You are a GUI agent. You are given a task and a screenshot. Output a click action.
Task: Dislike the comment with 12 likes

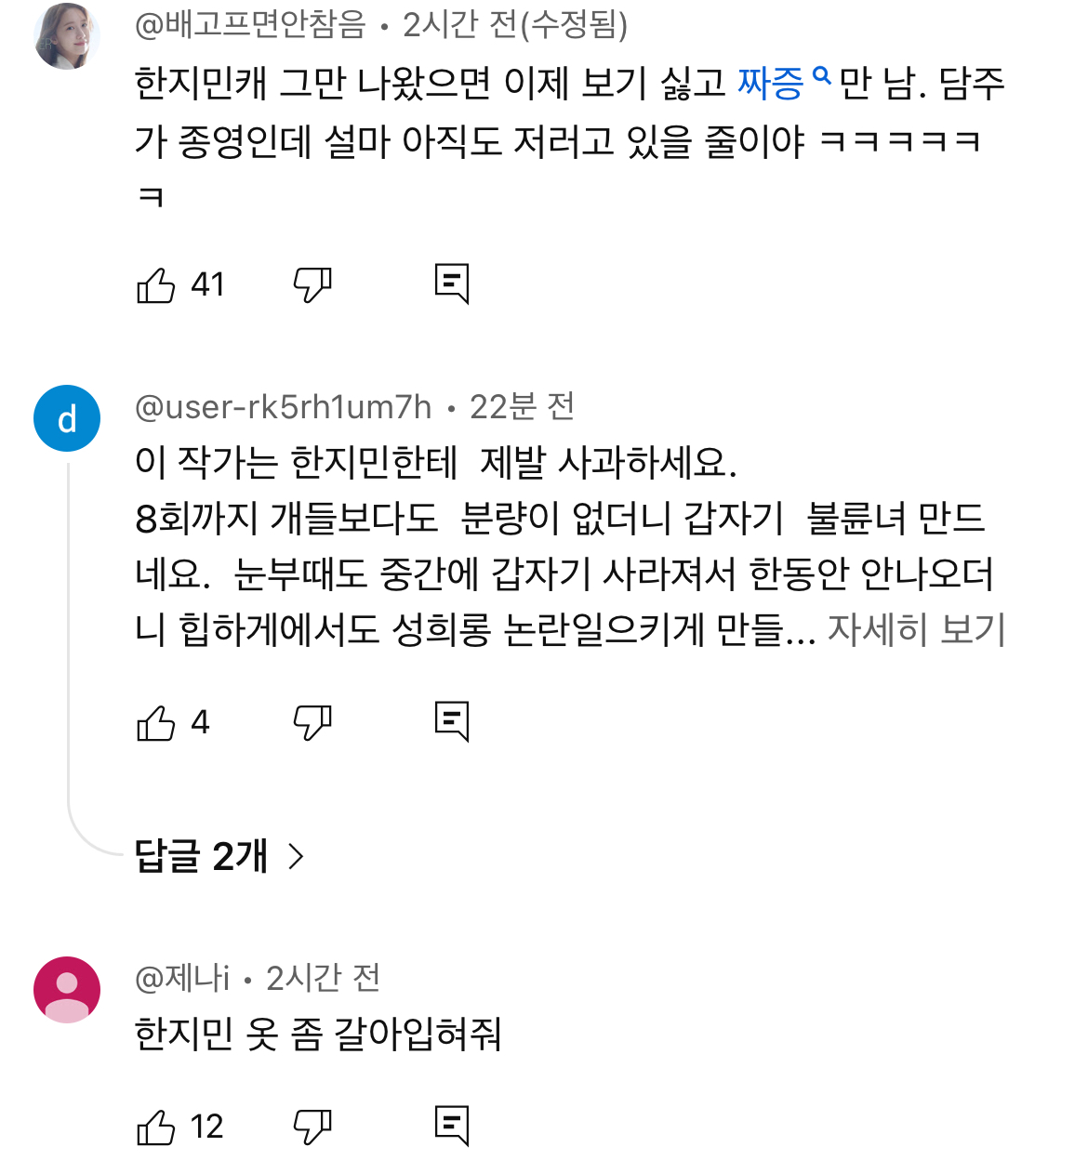(x=312, y=1127)
